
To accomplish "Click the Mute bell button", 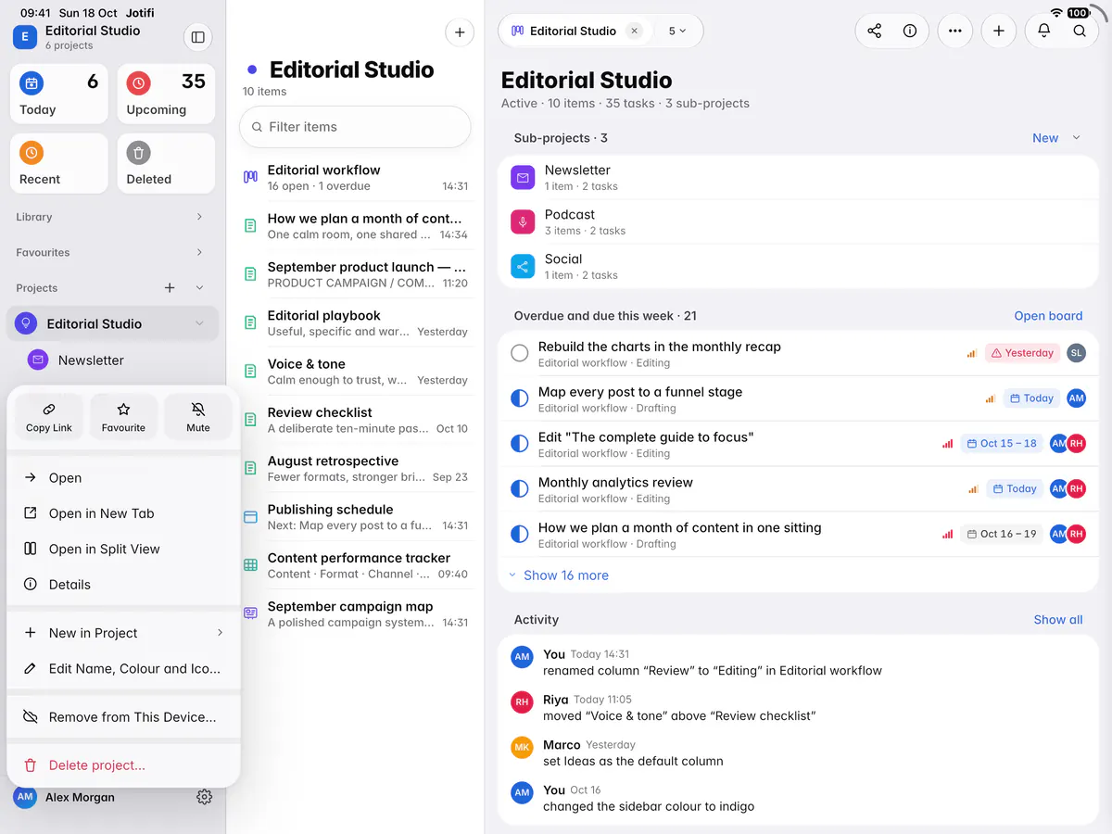I will coord(198,417).
